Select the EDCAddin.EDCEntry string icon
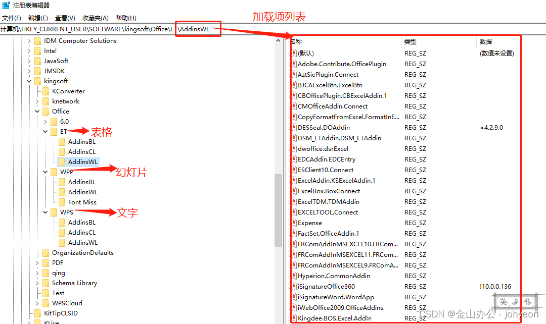The height and width of the screenshot is (324, 546). pyautogui.click(x=293, y=159)
